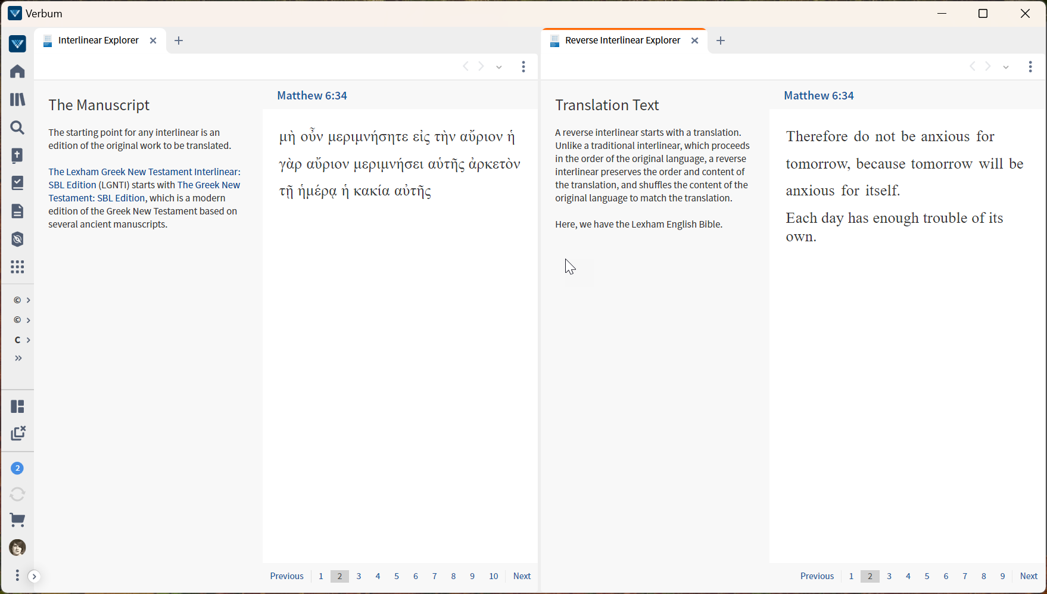Open the notifications badge showing 2
Viewport: 1047px width, 594px height.
point(17,468)
